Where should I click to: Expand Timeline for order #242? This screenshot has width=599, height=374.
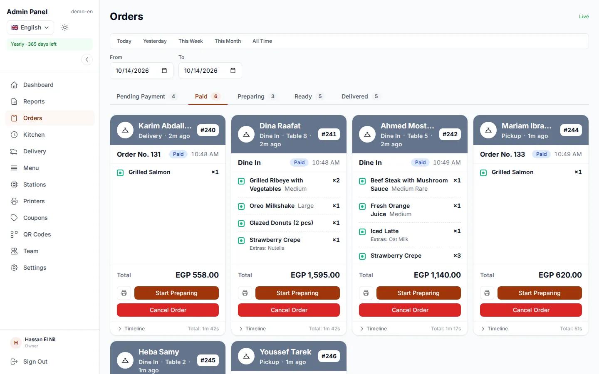coord(374,329)
